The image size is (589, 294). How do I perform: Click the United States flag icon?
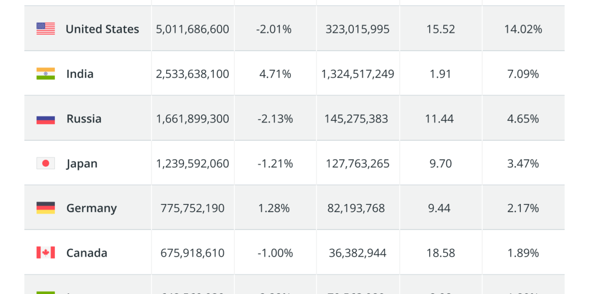pyautogui.click(x=46, y=29)
